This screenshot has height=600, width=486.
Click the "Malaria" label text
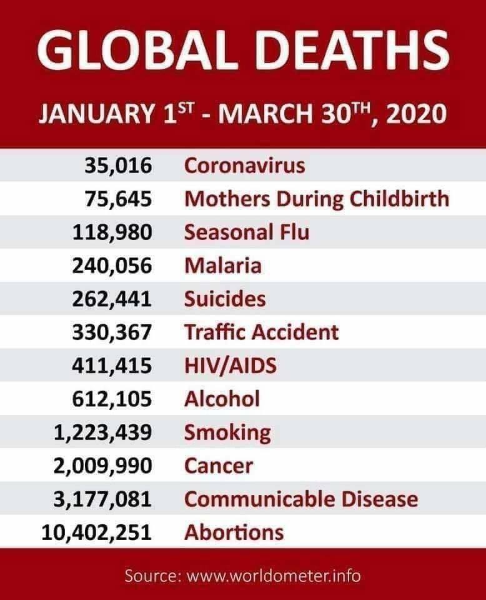coord(223,266)
